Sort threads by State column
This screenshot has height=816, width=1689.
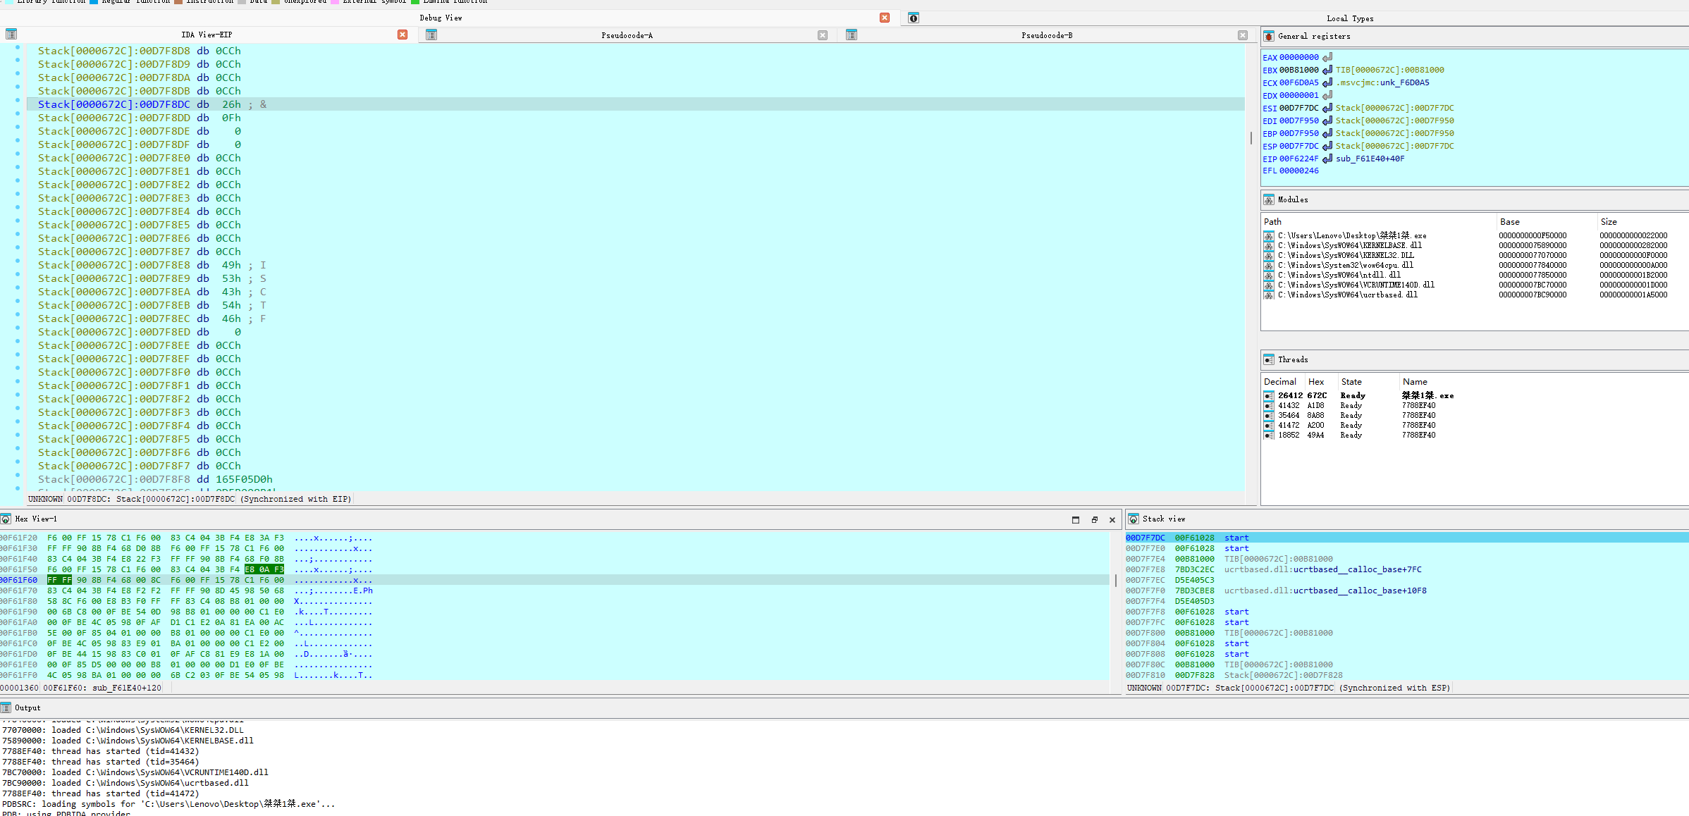(x=1368, y=382)
